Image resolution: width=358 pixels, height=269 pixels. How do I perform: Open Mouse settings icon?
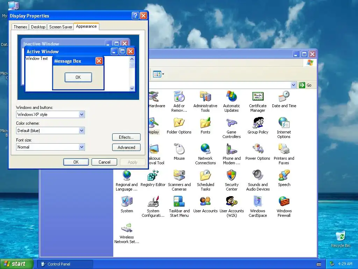coord(179,149)
